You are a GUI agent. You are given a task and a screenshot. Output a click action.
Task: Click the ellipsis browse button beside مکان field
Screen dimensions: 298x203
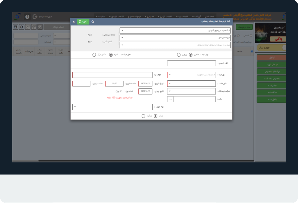click(x=170, y=99)
